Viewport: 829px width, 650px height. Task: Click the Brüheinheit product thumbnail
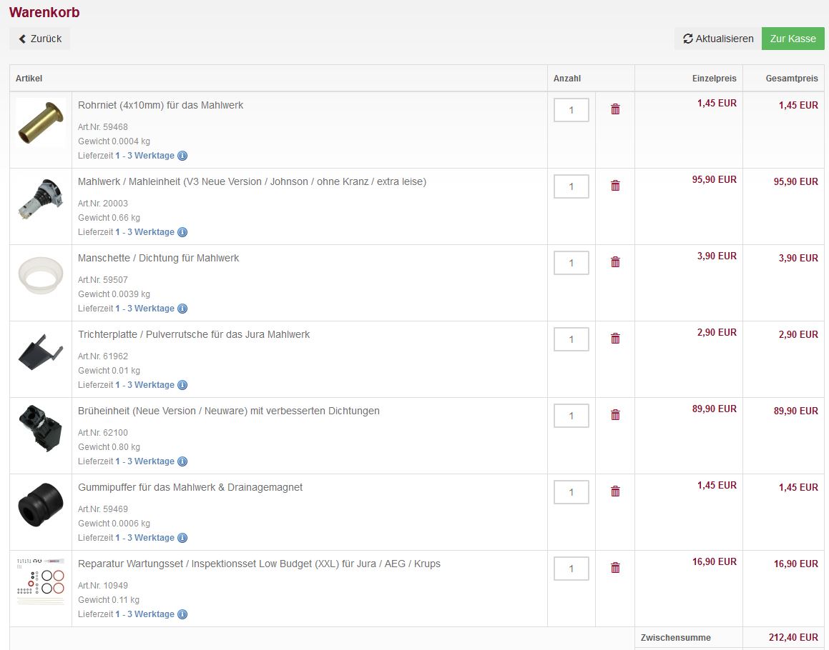(40, 429)
